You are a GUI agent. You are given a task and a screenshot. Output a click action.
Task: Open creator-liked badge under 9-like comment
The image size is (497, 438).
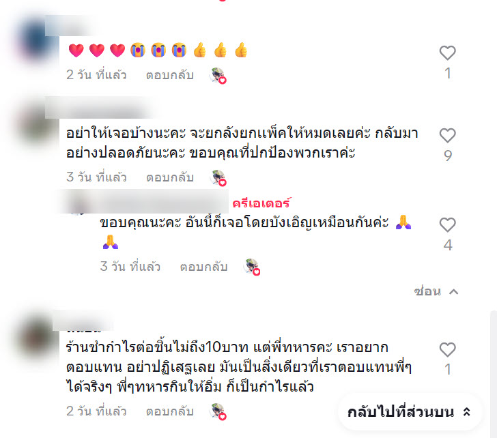(218, 177)
